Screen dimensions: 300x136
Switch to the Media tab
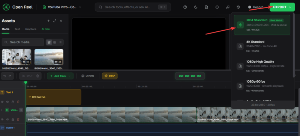6,29
